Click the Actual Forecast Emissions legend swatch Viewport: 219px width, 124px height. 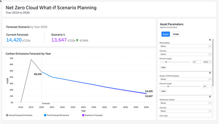(7, 115)
